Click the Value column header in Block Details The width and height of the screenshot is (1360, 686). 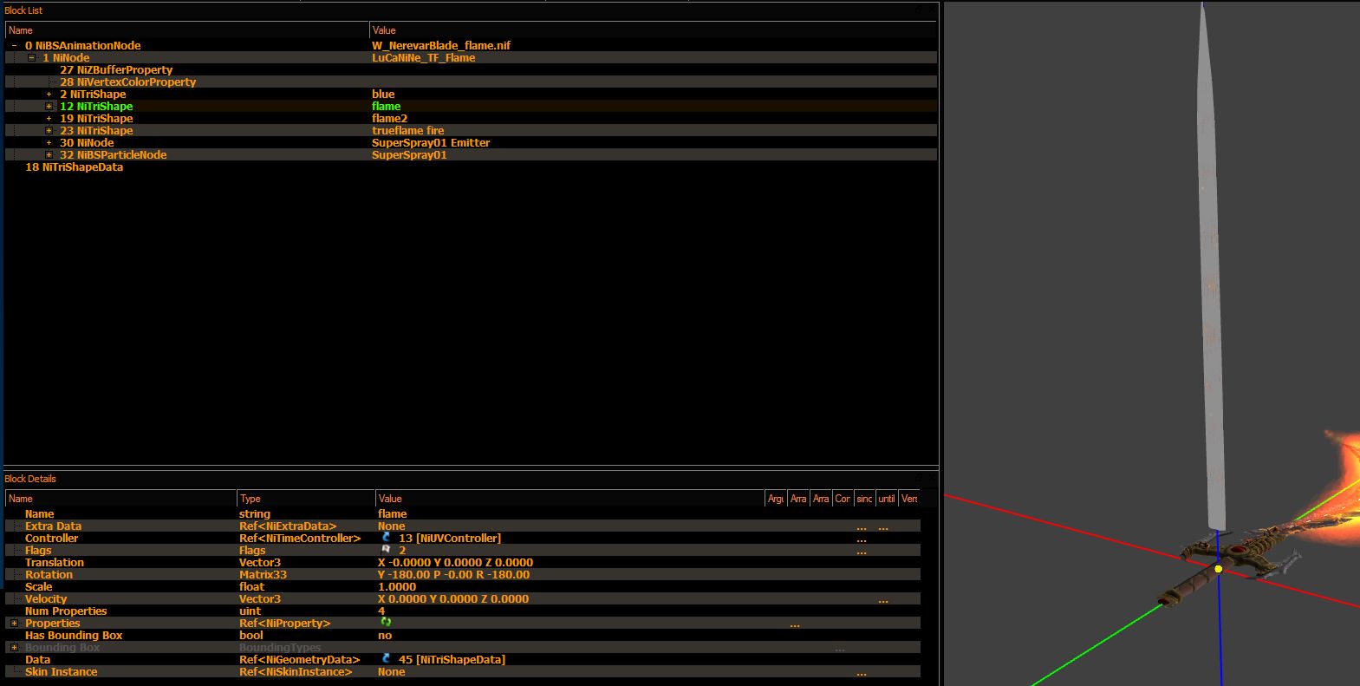pyautogui.click(x=569, y=499)
